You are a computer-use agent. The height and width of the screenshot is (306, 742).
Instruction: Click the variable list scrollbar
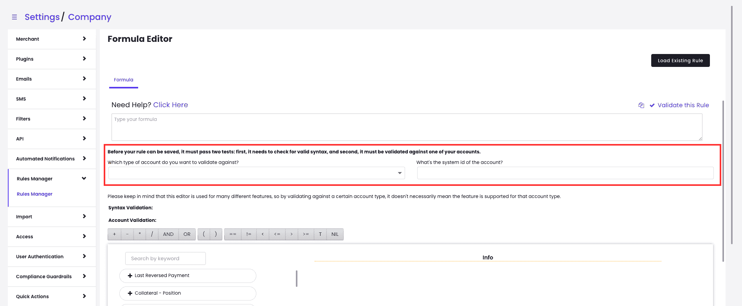(297, 279)
